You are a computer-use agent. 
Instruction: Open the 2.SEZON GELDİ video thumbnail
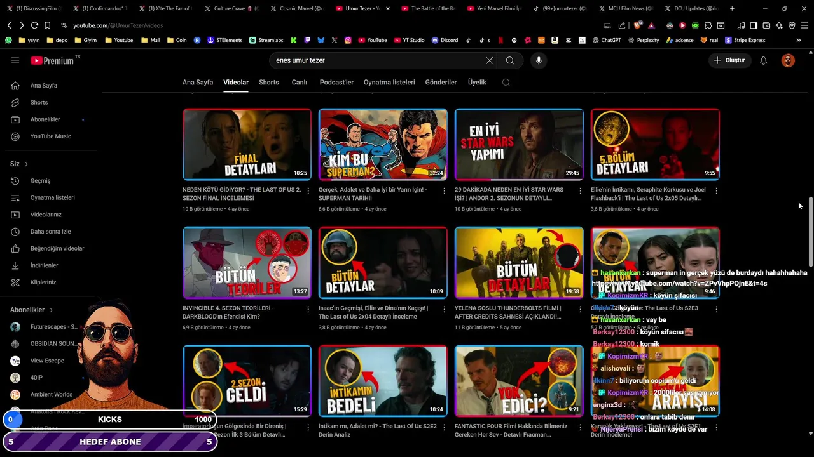[x=247, y=381]
